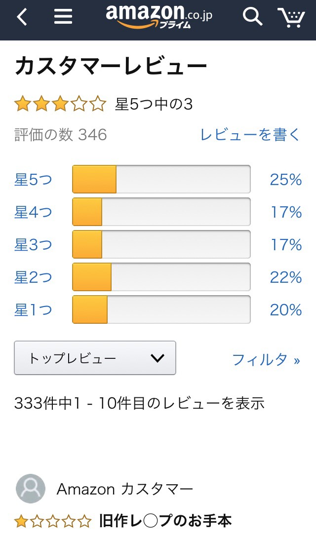Click the 25% five-star percentage
316x538 pixels.
click(286, 180)
